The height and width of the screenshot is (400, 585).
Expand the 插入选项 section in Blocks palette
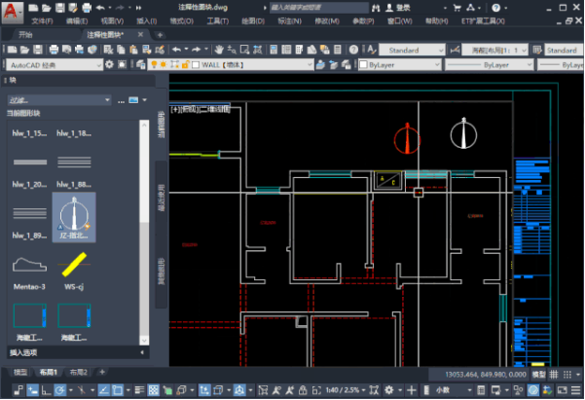click(78, 352)
